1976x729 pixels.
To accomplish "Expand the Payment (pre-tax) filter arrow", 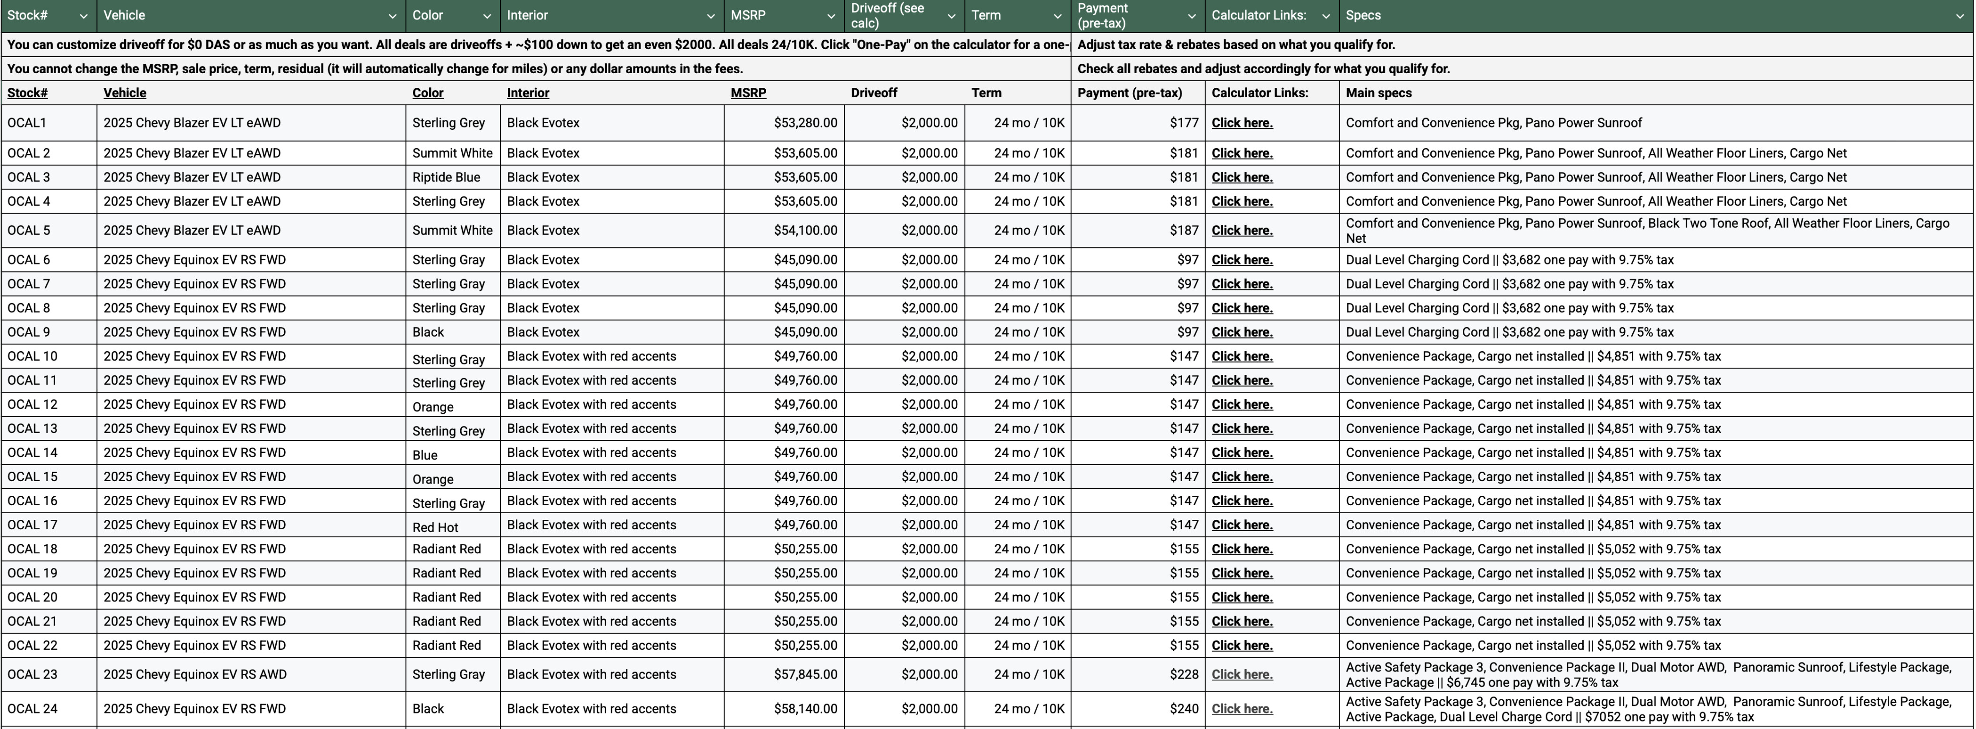I will [x=1191, y=16].
